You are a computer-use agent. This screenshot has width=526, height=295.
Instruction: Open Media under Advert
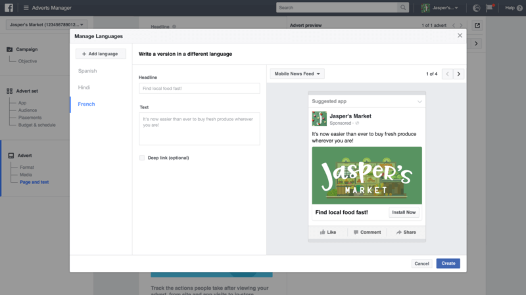[26, 175]
